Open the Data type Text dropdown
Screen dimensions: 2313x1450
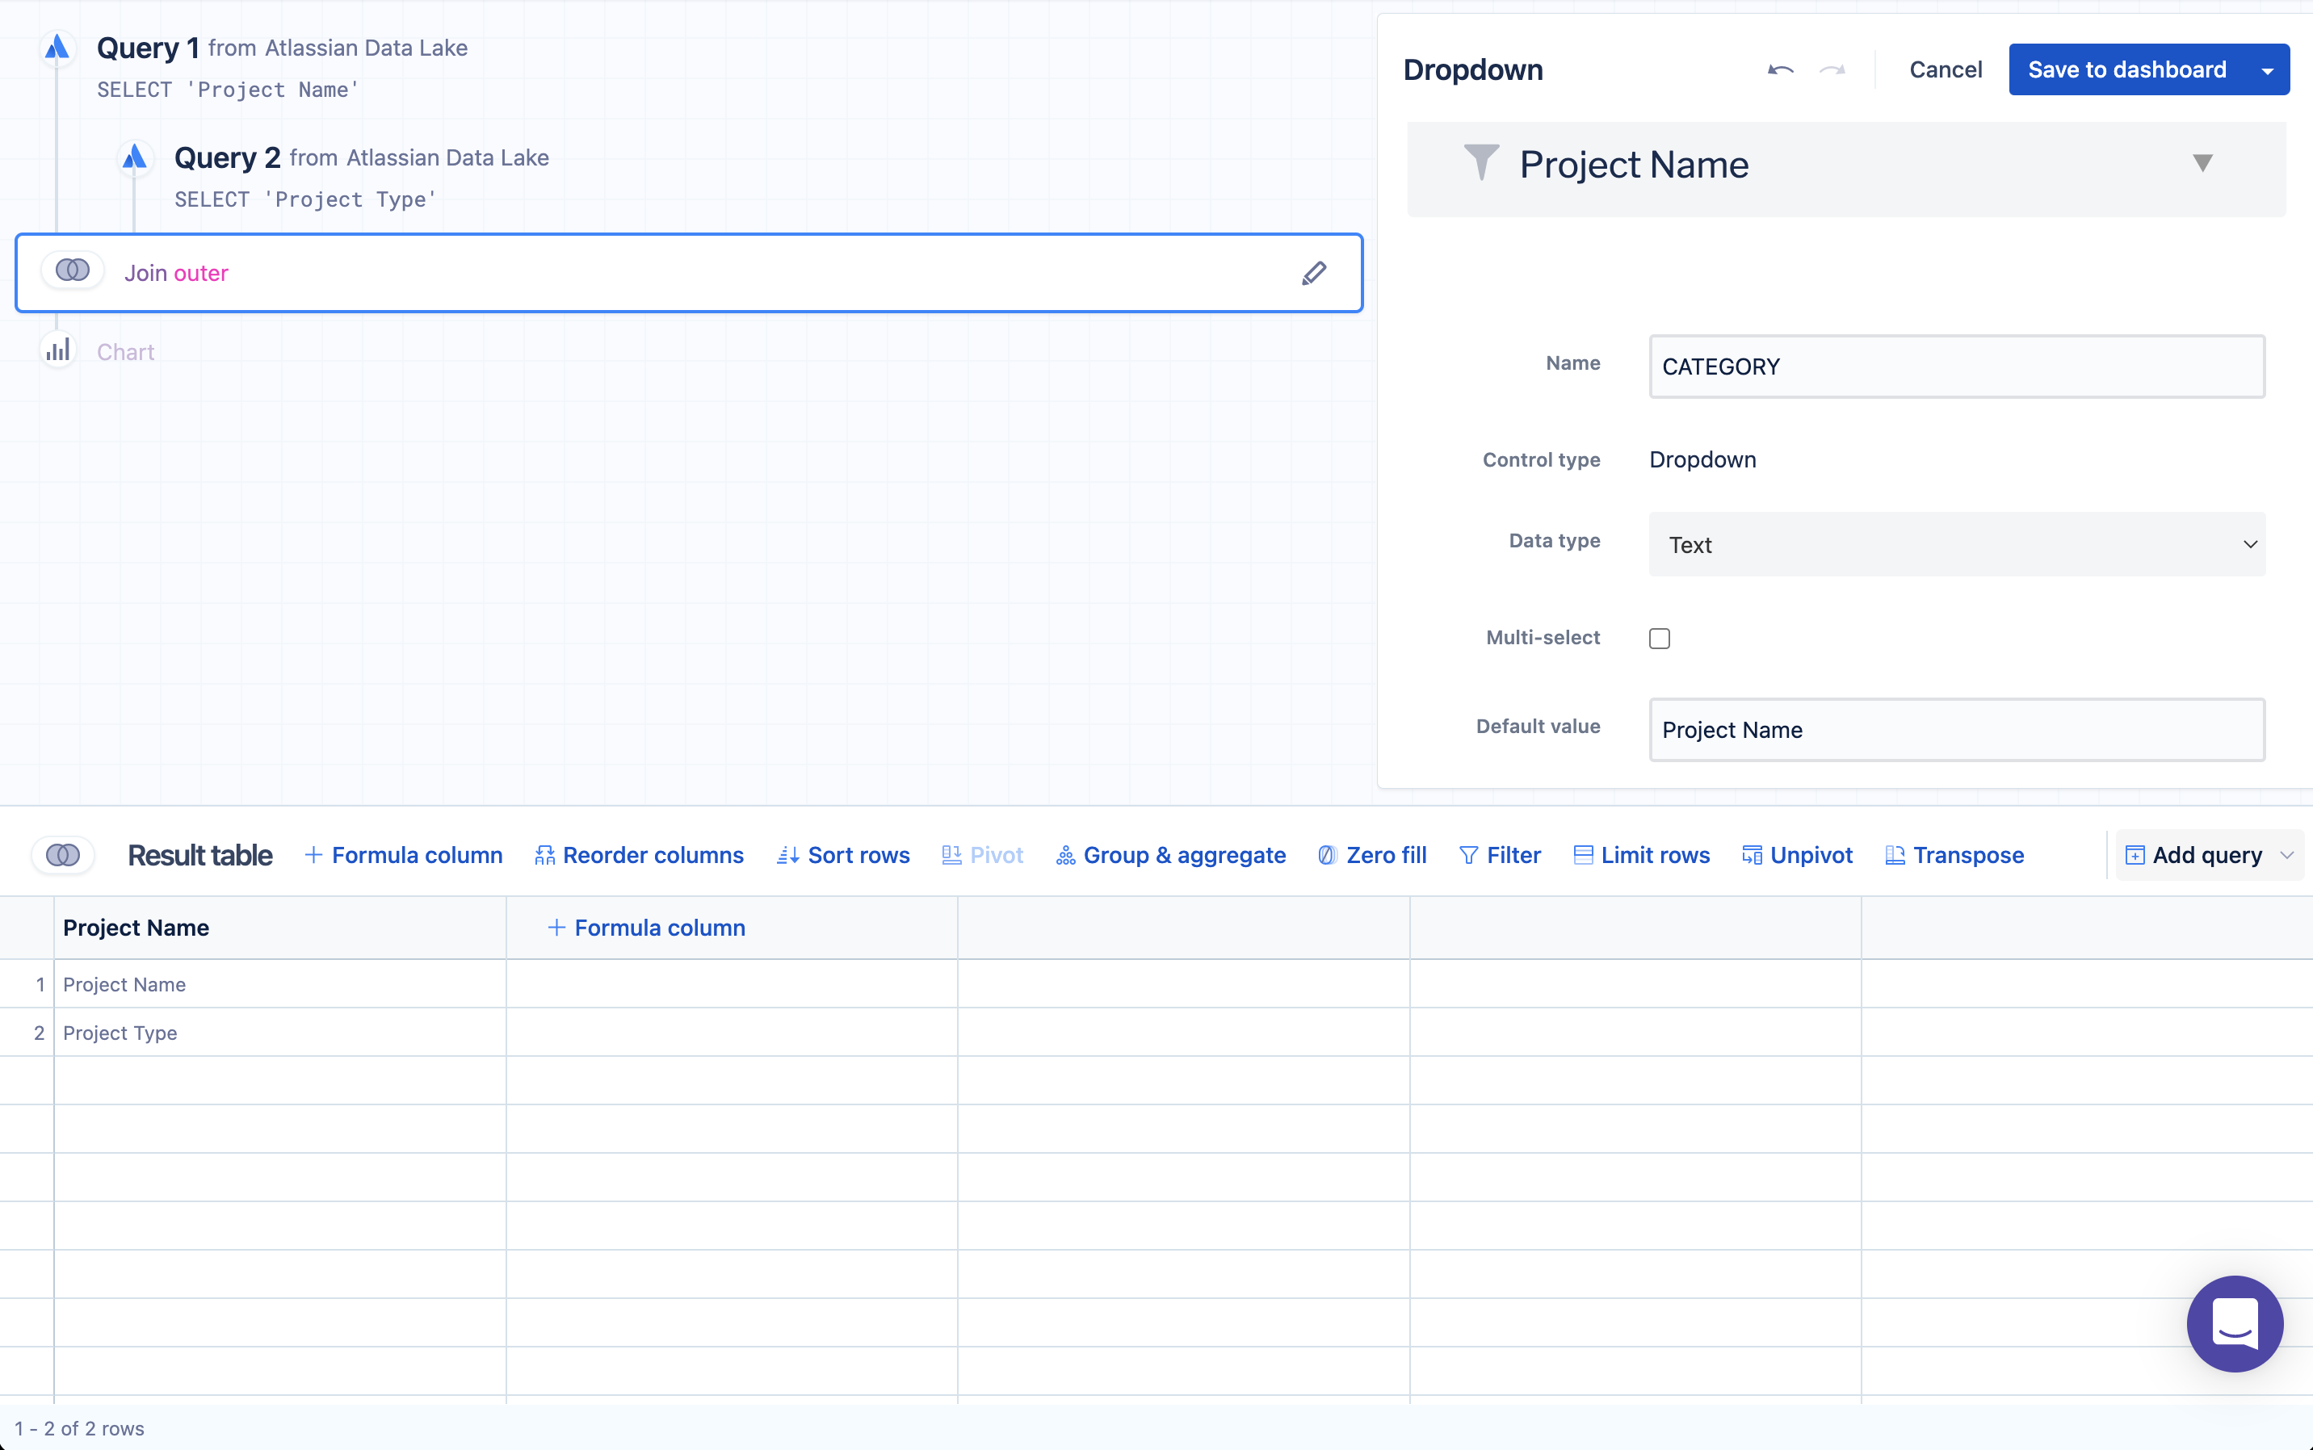click(x=1956, y=544)
